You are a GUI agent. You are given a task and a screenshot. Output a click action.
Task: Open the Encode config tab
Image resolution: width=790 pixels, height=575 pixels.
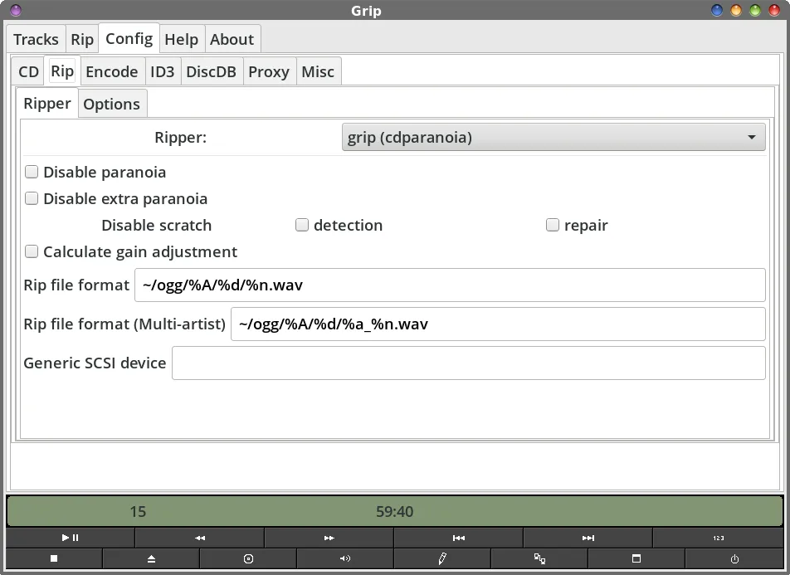click(112, 71)
